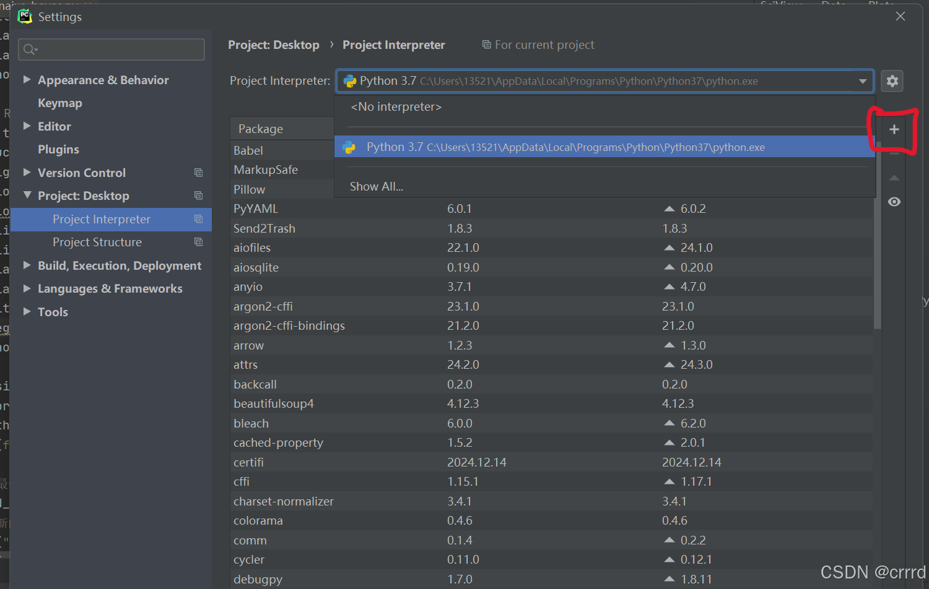Click the Project: Desktop breadcrumb
The image size is (929, 589).
click(274, 45)
